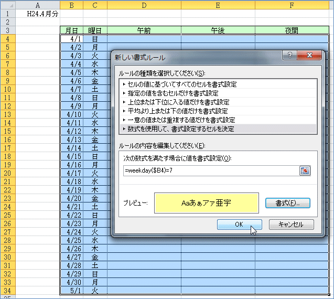Select column F header
The width and height of the screenshot is (334, 299).
pyautogui.click(x=292, y=5)
